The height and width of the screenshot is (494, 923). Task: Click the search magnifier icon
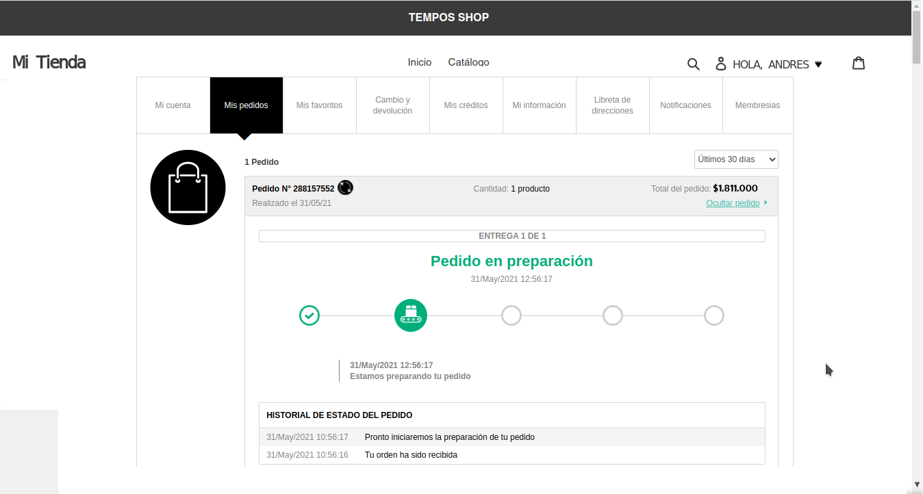click(693, 64)
